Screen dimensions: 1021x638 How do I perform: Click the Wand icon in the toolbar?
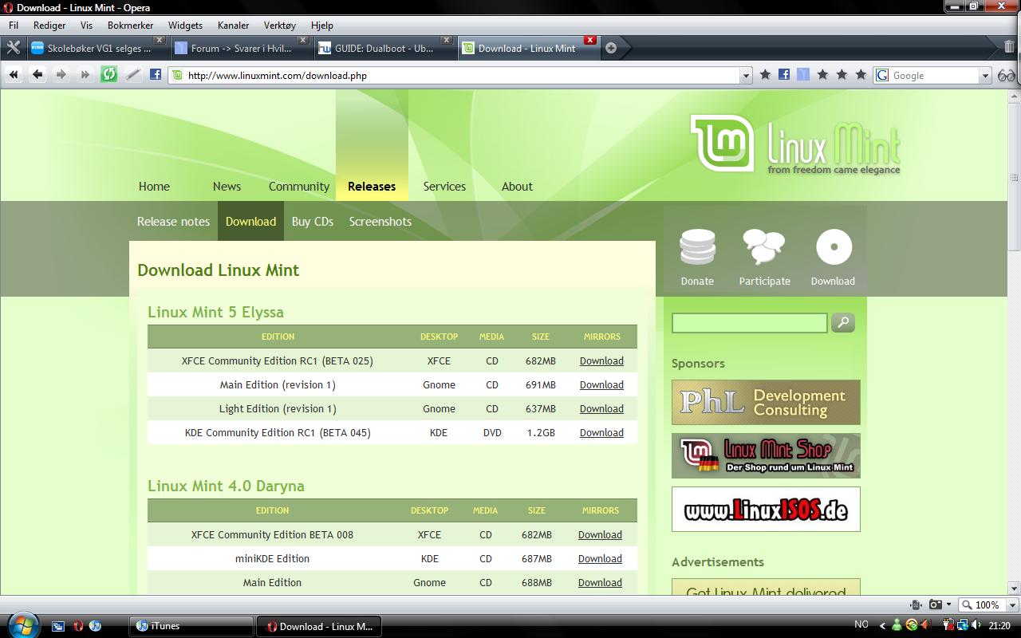pos(132,74)
